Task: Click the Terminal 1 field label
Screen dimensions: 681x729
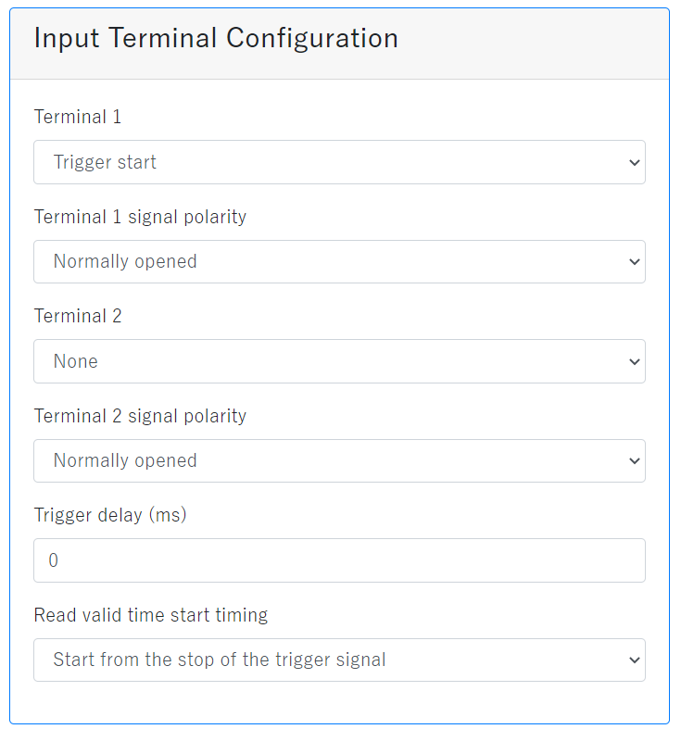Action: pos(78,117)
